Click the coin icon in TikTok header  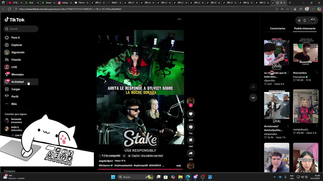click(299, 21)
